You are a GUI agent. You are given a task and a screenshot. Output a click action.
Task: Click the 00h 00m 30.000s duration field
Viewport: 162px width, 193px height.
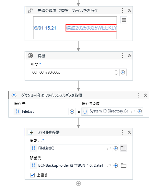tap(73, 72)
